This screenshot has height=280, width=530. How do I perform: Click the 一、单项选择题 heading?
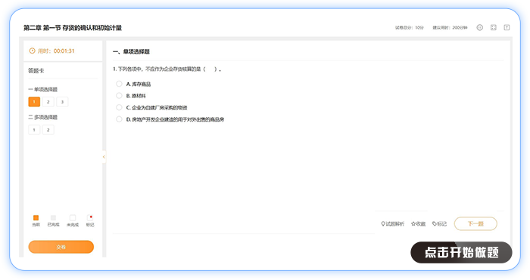(x=131, y=51)
